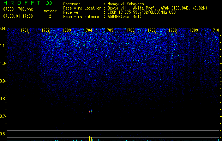Click the 1708 time marker

coord(173,30)
